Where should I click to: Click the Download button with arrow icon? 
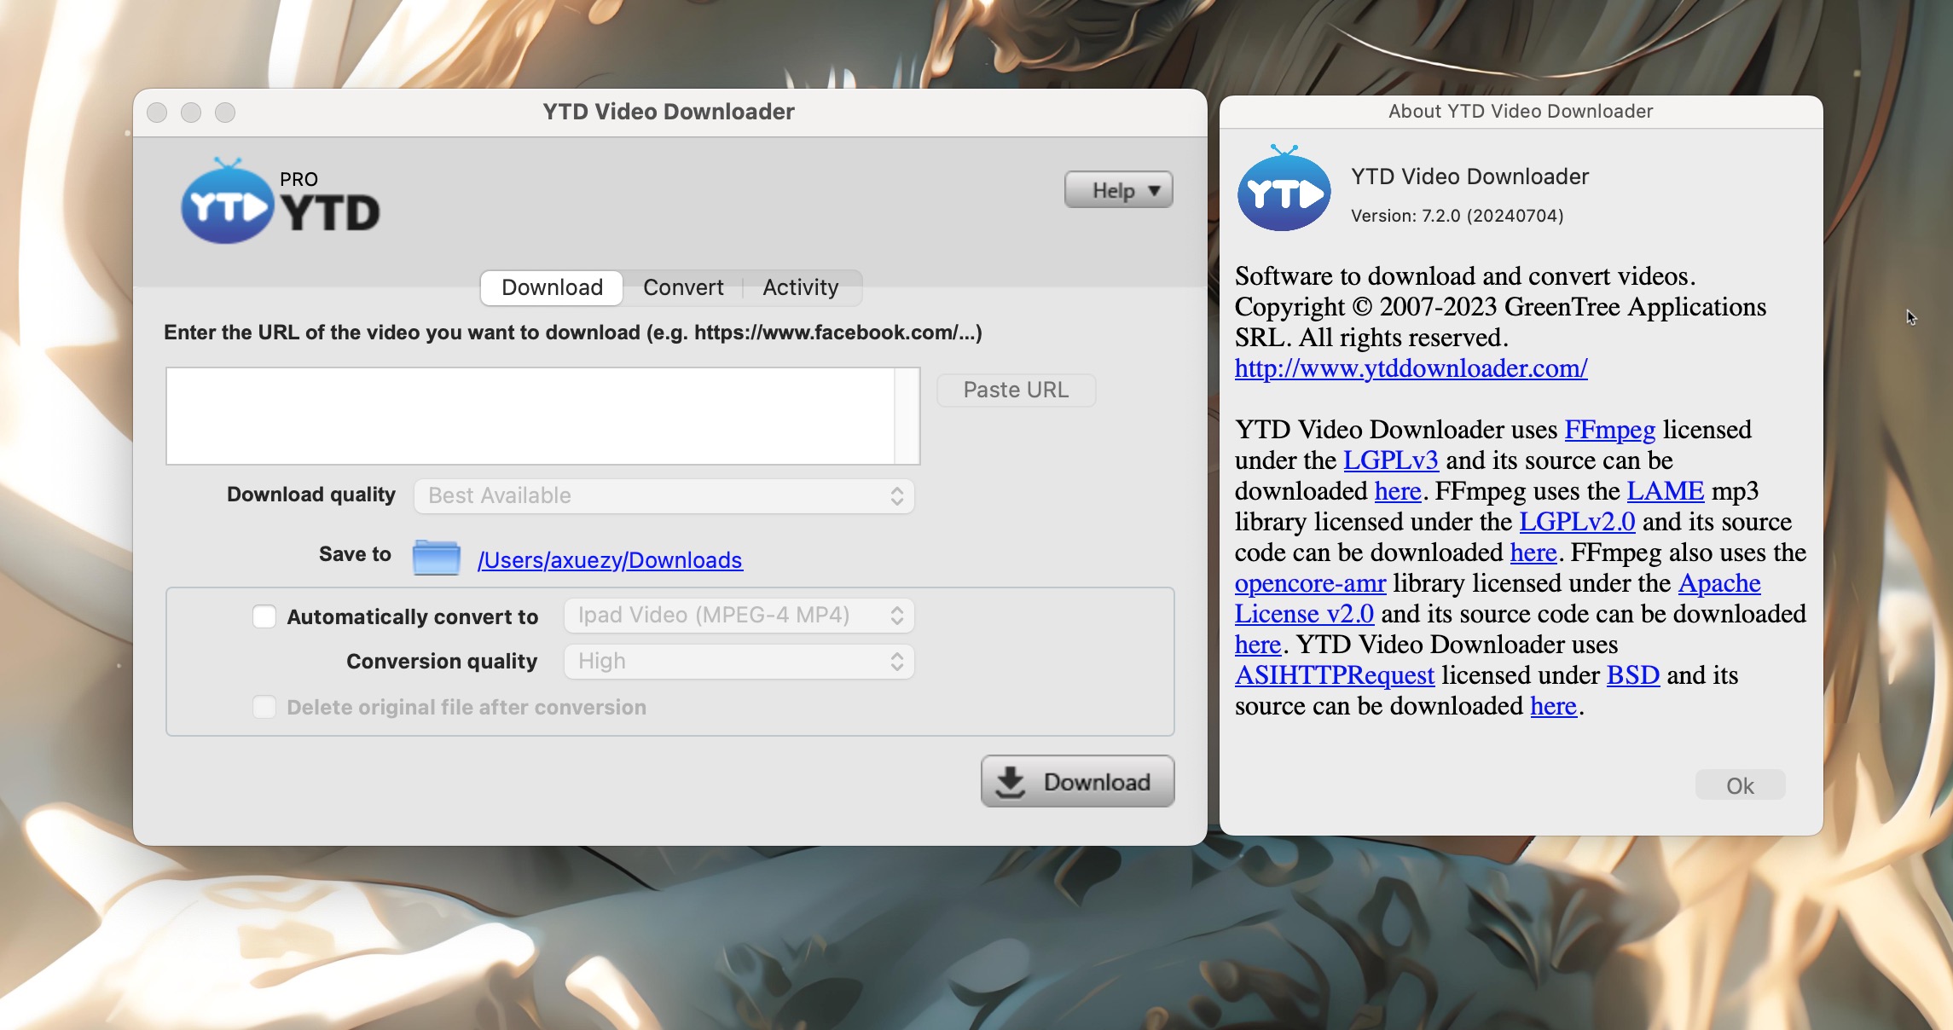click(1077, 781)
